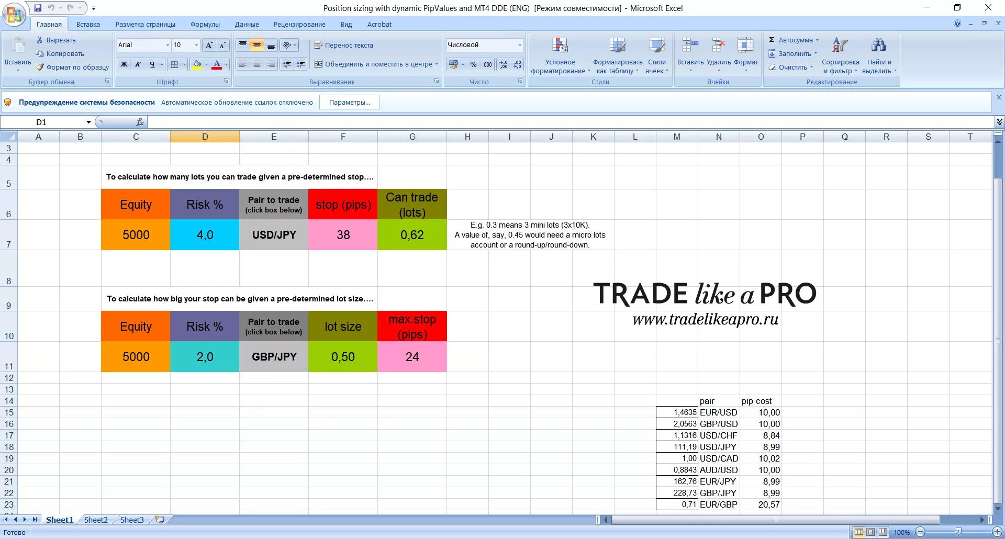The width and height of the screenshot is (1005, 539).
Task: Click the Office round button
Action: [x=14, y=14]
